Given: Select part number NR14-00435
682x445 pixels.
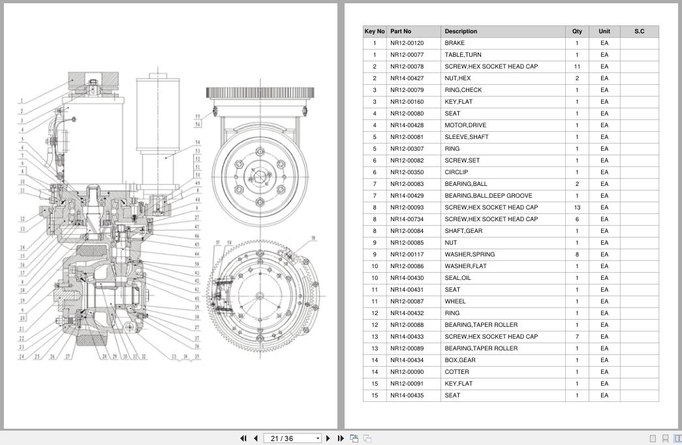Looking at the screenshot, I should click(x=407, y=395).
